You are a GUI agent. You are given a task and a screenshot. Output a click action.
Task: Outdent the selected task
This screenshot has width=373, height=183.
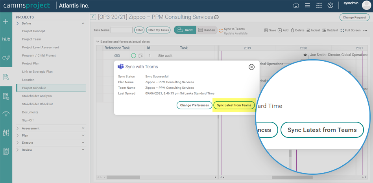coord(330,30)
